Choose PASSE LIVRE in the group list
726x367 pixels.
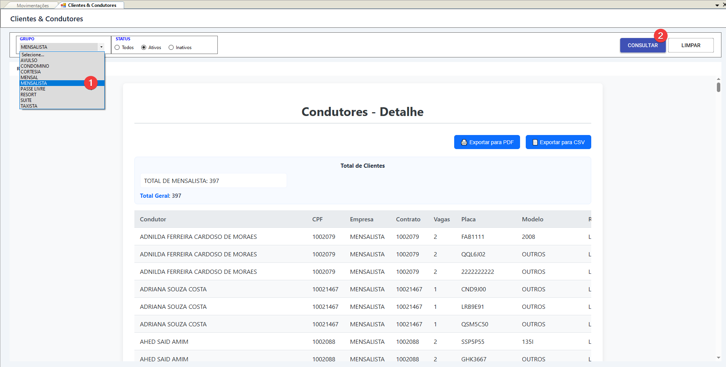click(62, 89)
